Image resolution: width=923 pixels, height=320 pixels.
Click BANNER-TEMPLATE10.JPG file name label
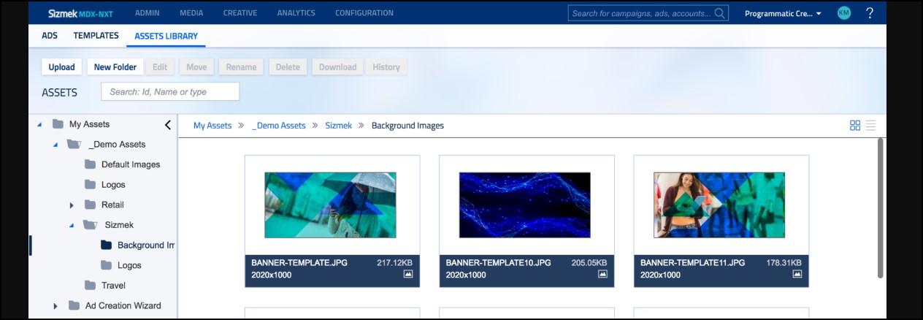tap(499, 262)
